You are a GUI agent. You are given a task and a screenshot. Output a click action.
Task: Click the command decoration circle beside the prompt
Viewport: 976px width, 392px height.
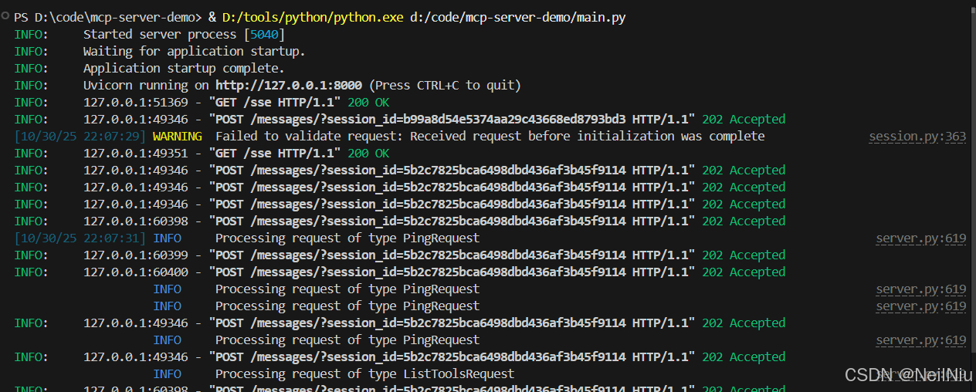click(x=5, y=17)
